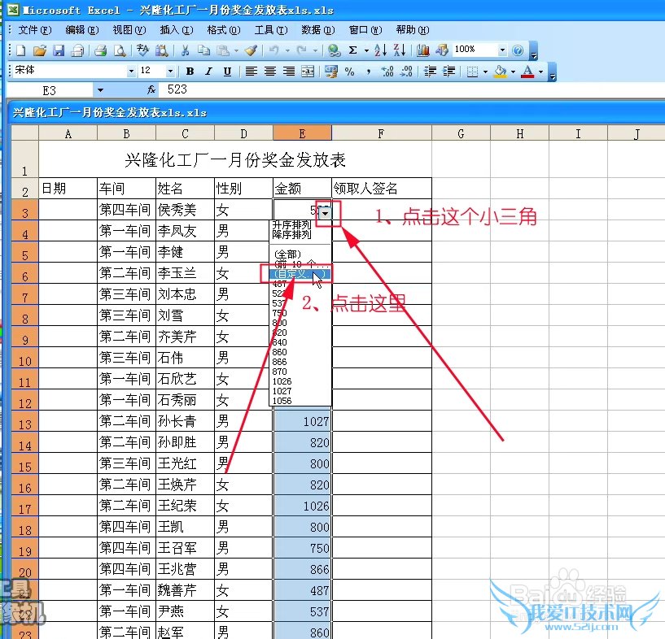665x639 pixels.
Task: Apply Comma Style formatting
Action: [x=369, y=72]
